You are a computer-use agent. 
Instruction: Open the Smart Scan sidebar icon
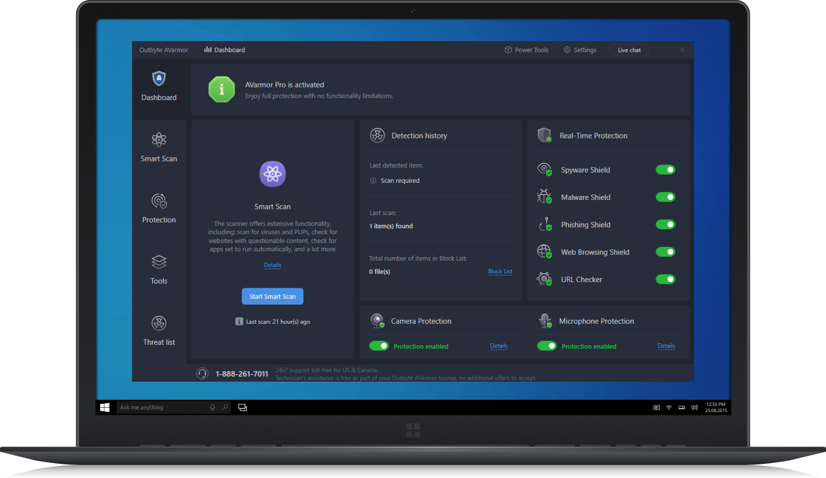coord(159,140)
